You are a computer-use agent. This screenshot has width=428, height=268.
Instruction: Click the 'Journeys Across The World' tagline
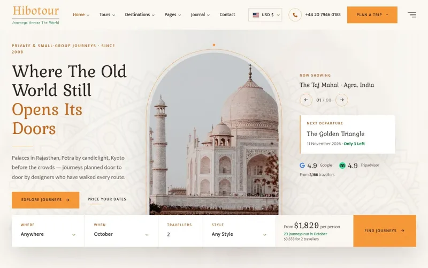tap(35, 23)
